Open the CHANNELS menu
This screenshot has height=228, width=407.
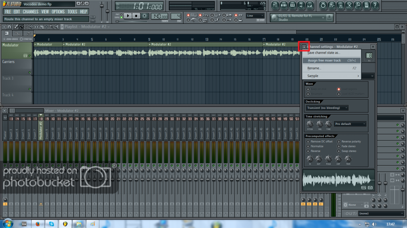[x=30, y=11]
